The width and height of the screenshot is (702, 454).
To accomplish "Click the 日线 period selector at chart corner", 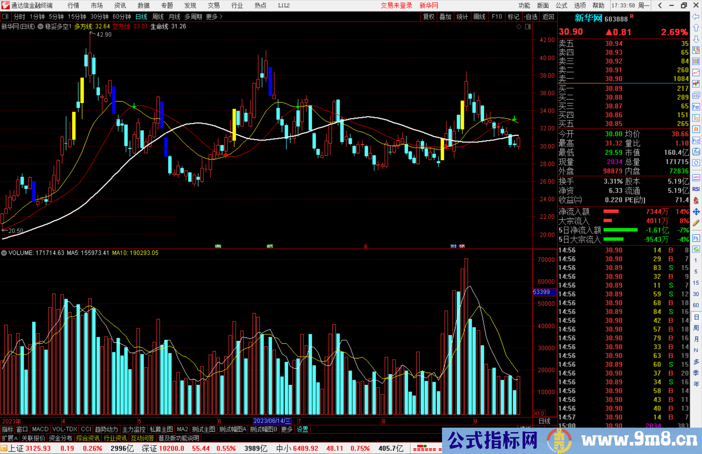I will pos(545,421).
